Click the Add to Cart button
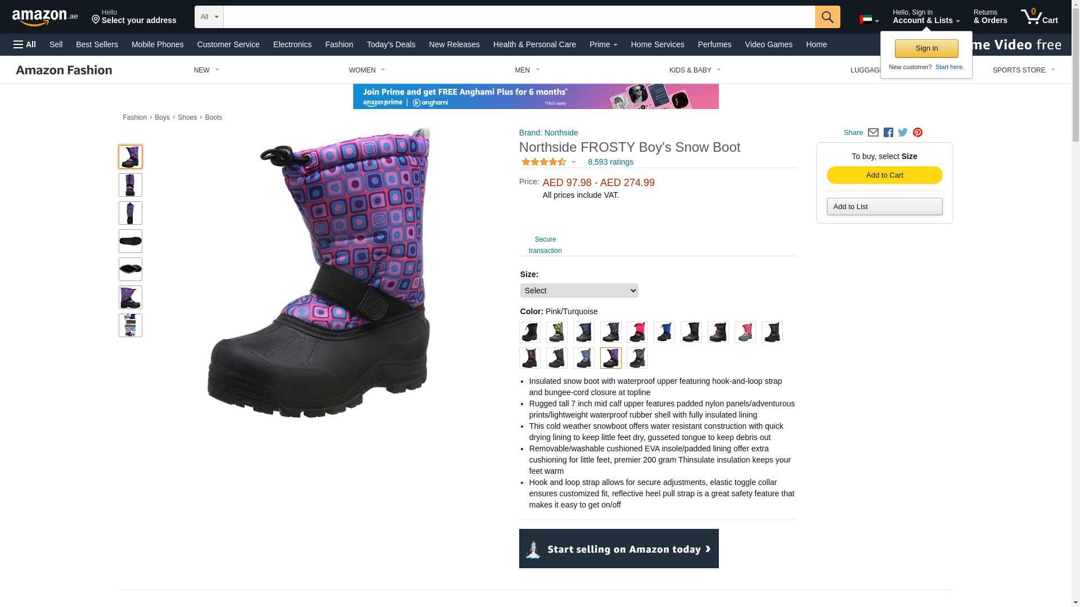Image resolution: width=1080 pixels, height=607 pixels. [x=884, y=175]
